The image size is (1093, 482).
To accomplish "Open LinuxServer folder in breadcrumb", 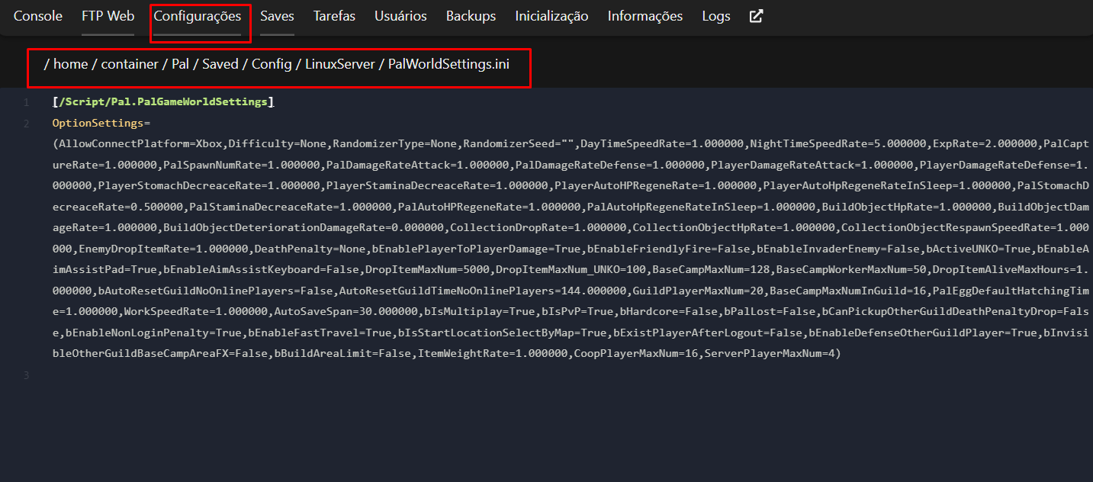I will point(340,64).
